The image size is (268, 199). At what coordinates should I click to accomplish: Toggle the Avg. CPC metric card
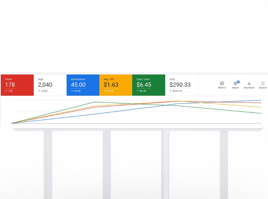coord(116,85)
